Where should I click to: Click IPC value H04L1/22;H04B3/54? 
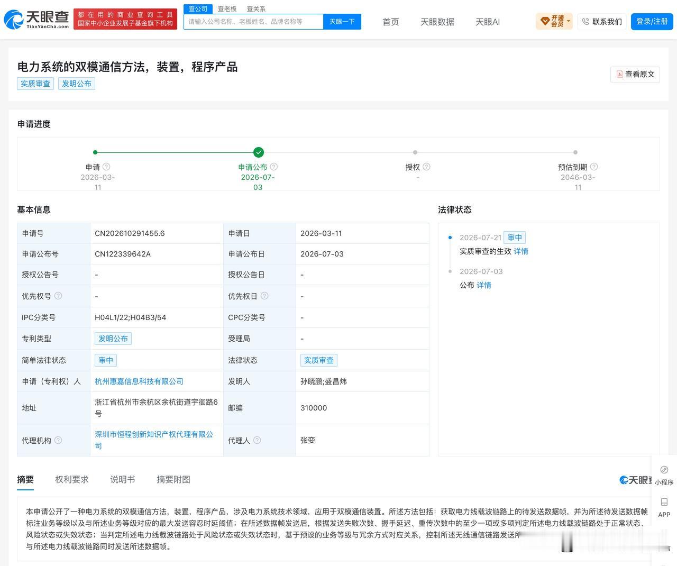coord(131,317)
